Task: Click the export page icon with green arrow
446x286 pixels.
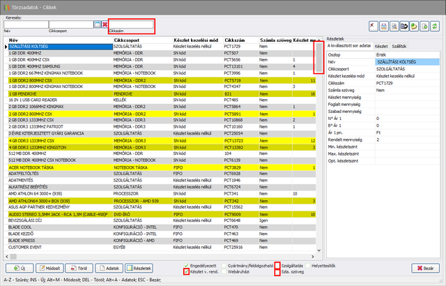Action: 423,25
